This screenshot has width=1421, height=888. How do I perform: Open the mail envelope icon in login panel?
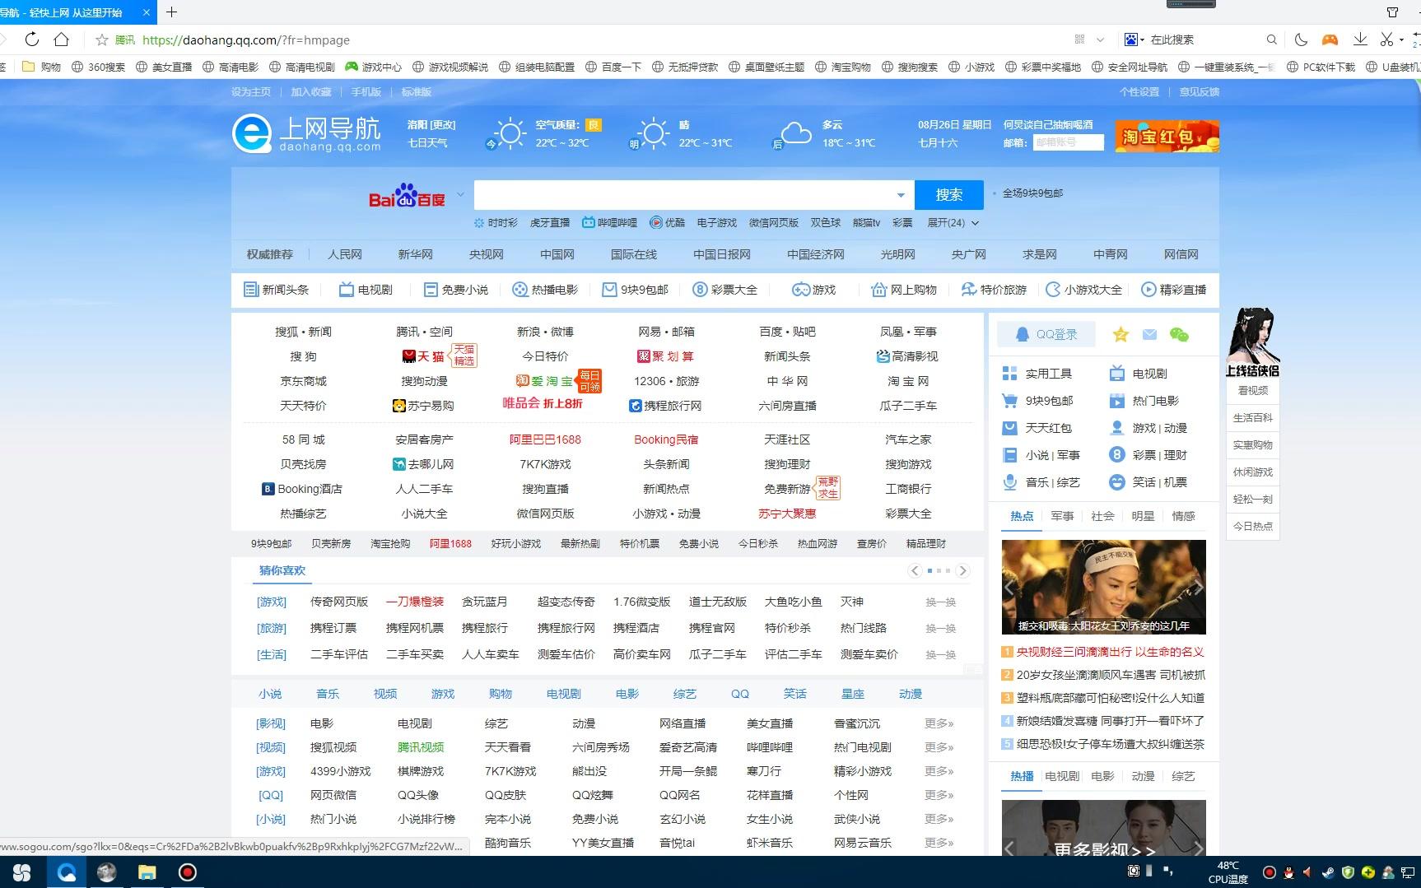click(x=1149, y=334)
